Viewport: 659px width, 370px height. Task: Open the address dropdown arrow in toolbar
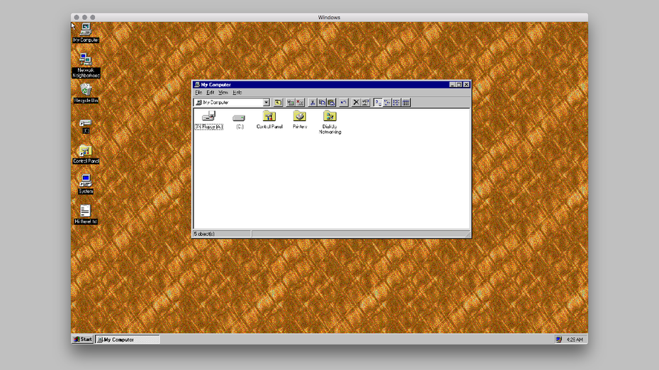[x=266, y=103]
